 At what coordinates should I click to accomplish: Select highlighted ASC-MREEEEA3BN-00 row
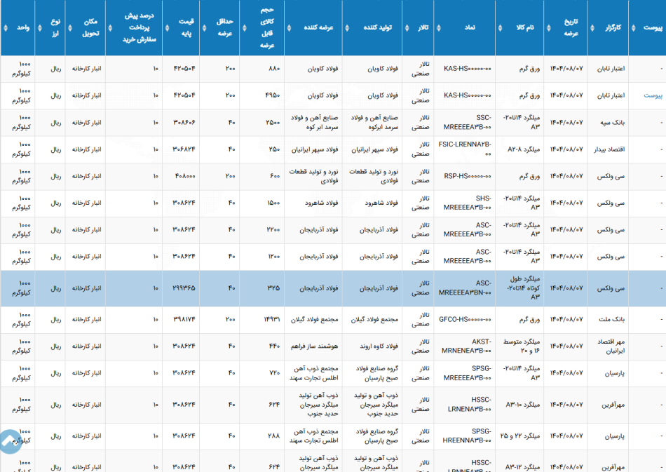(x=333, y=288)
